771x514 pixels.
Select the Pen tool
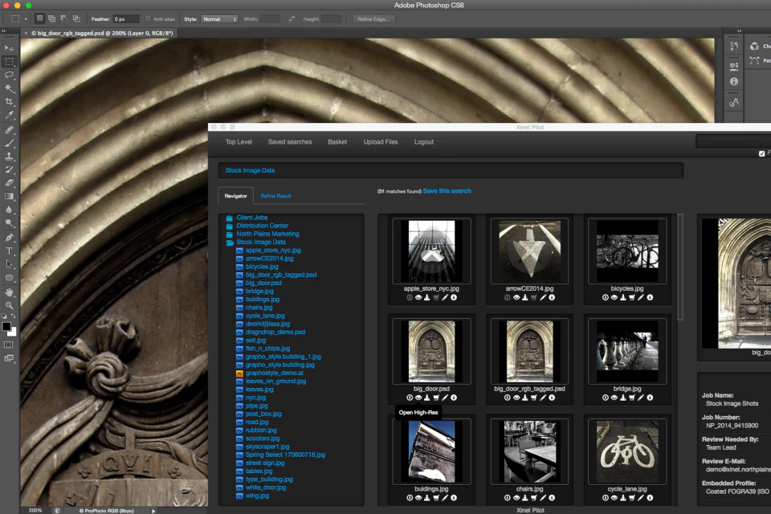coord(9,238)
